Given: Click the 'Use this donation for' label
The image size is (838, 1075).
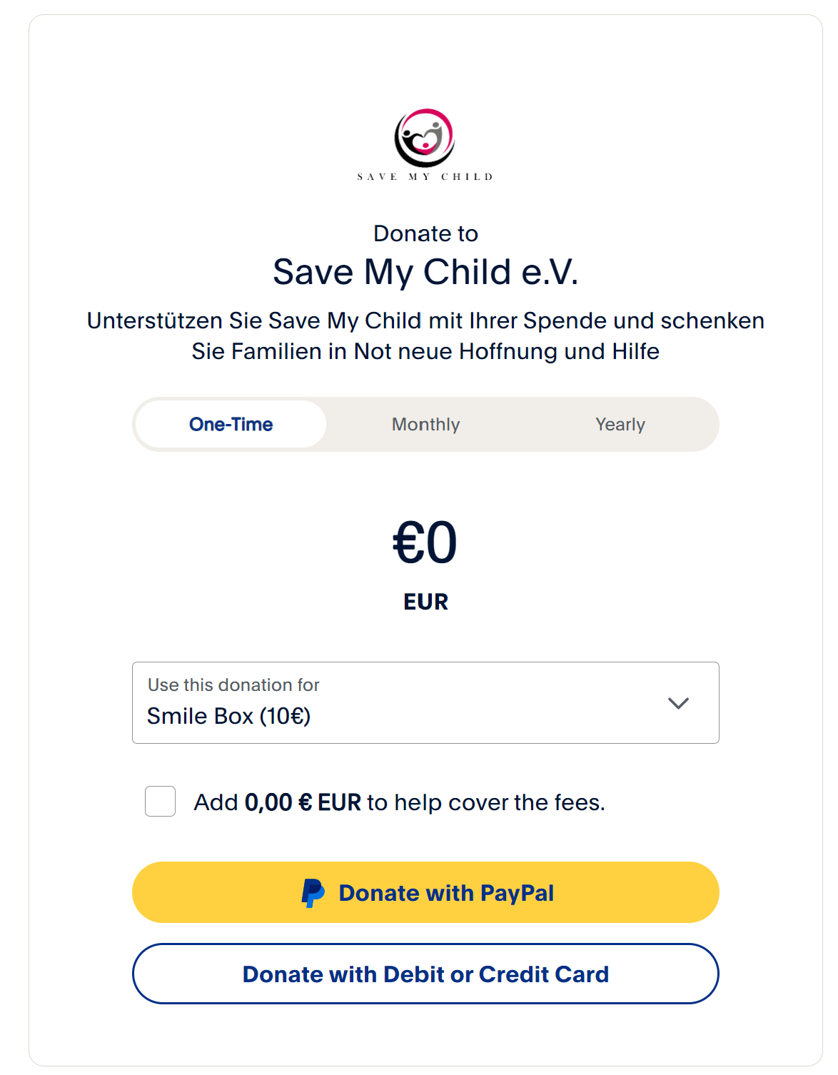Looking at the screenshot, I should pos(233,685).
